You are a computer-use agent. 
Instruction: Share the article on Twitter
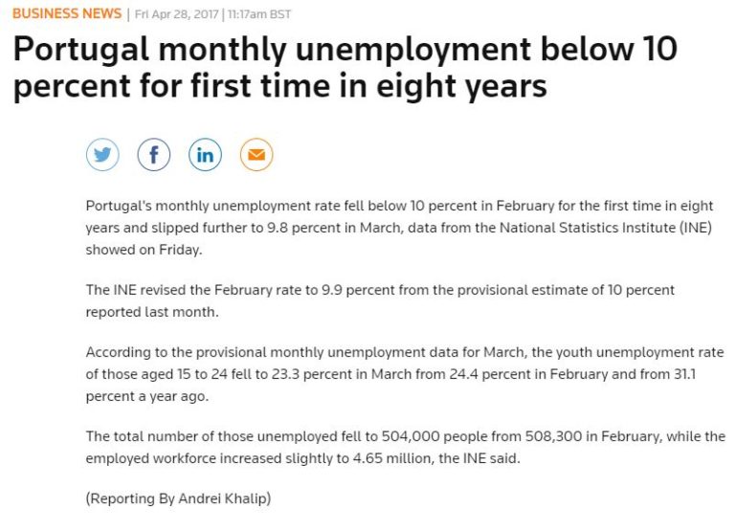pos(102,154)
